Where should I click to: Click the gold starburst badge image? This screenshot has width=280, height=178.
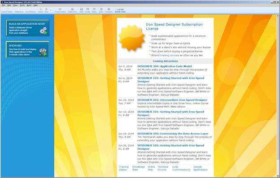(131, 38)
